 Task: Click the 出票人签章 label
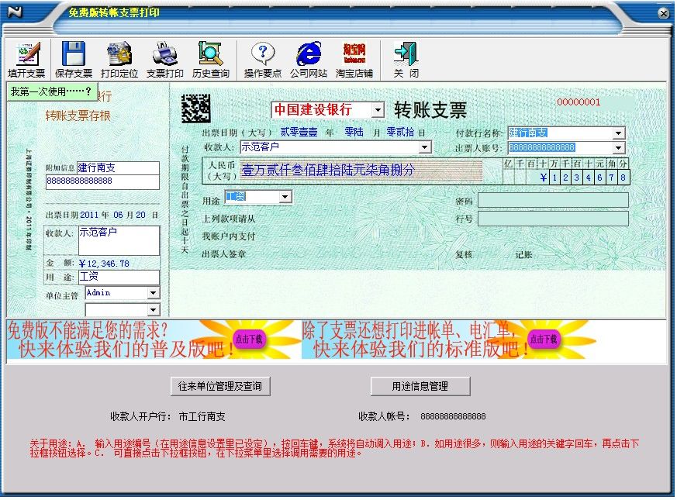[x=223, y=255]
